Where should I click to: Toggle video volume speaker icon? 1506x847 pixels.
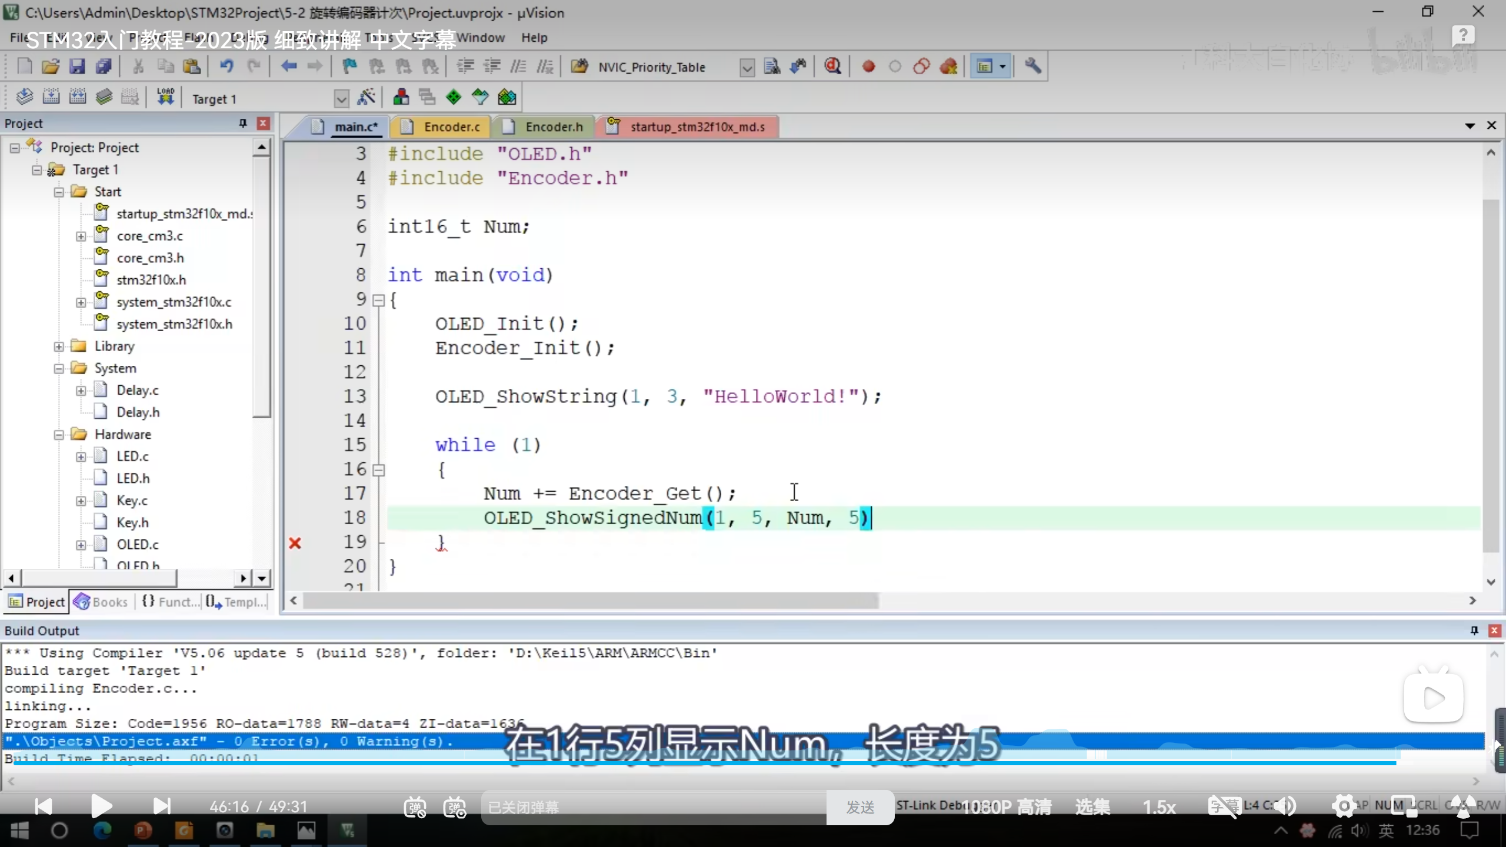tap(1285, 806)
